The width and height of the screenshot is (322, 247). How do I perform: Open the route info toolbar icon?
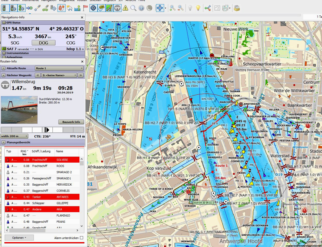[21, 8]
